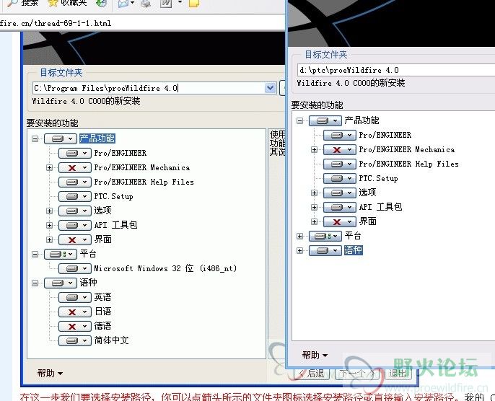Open Help Files install-state button, right window
The height and width of the screenshot is (401, 495).
click(x=340, y=164)
